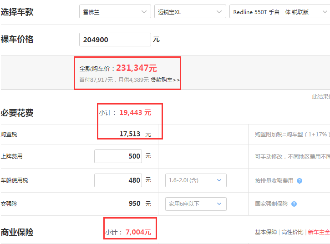The image size is (330, 244).
Task: Open the 贷款购车>> link
Action: (165, 80)
